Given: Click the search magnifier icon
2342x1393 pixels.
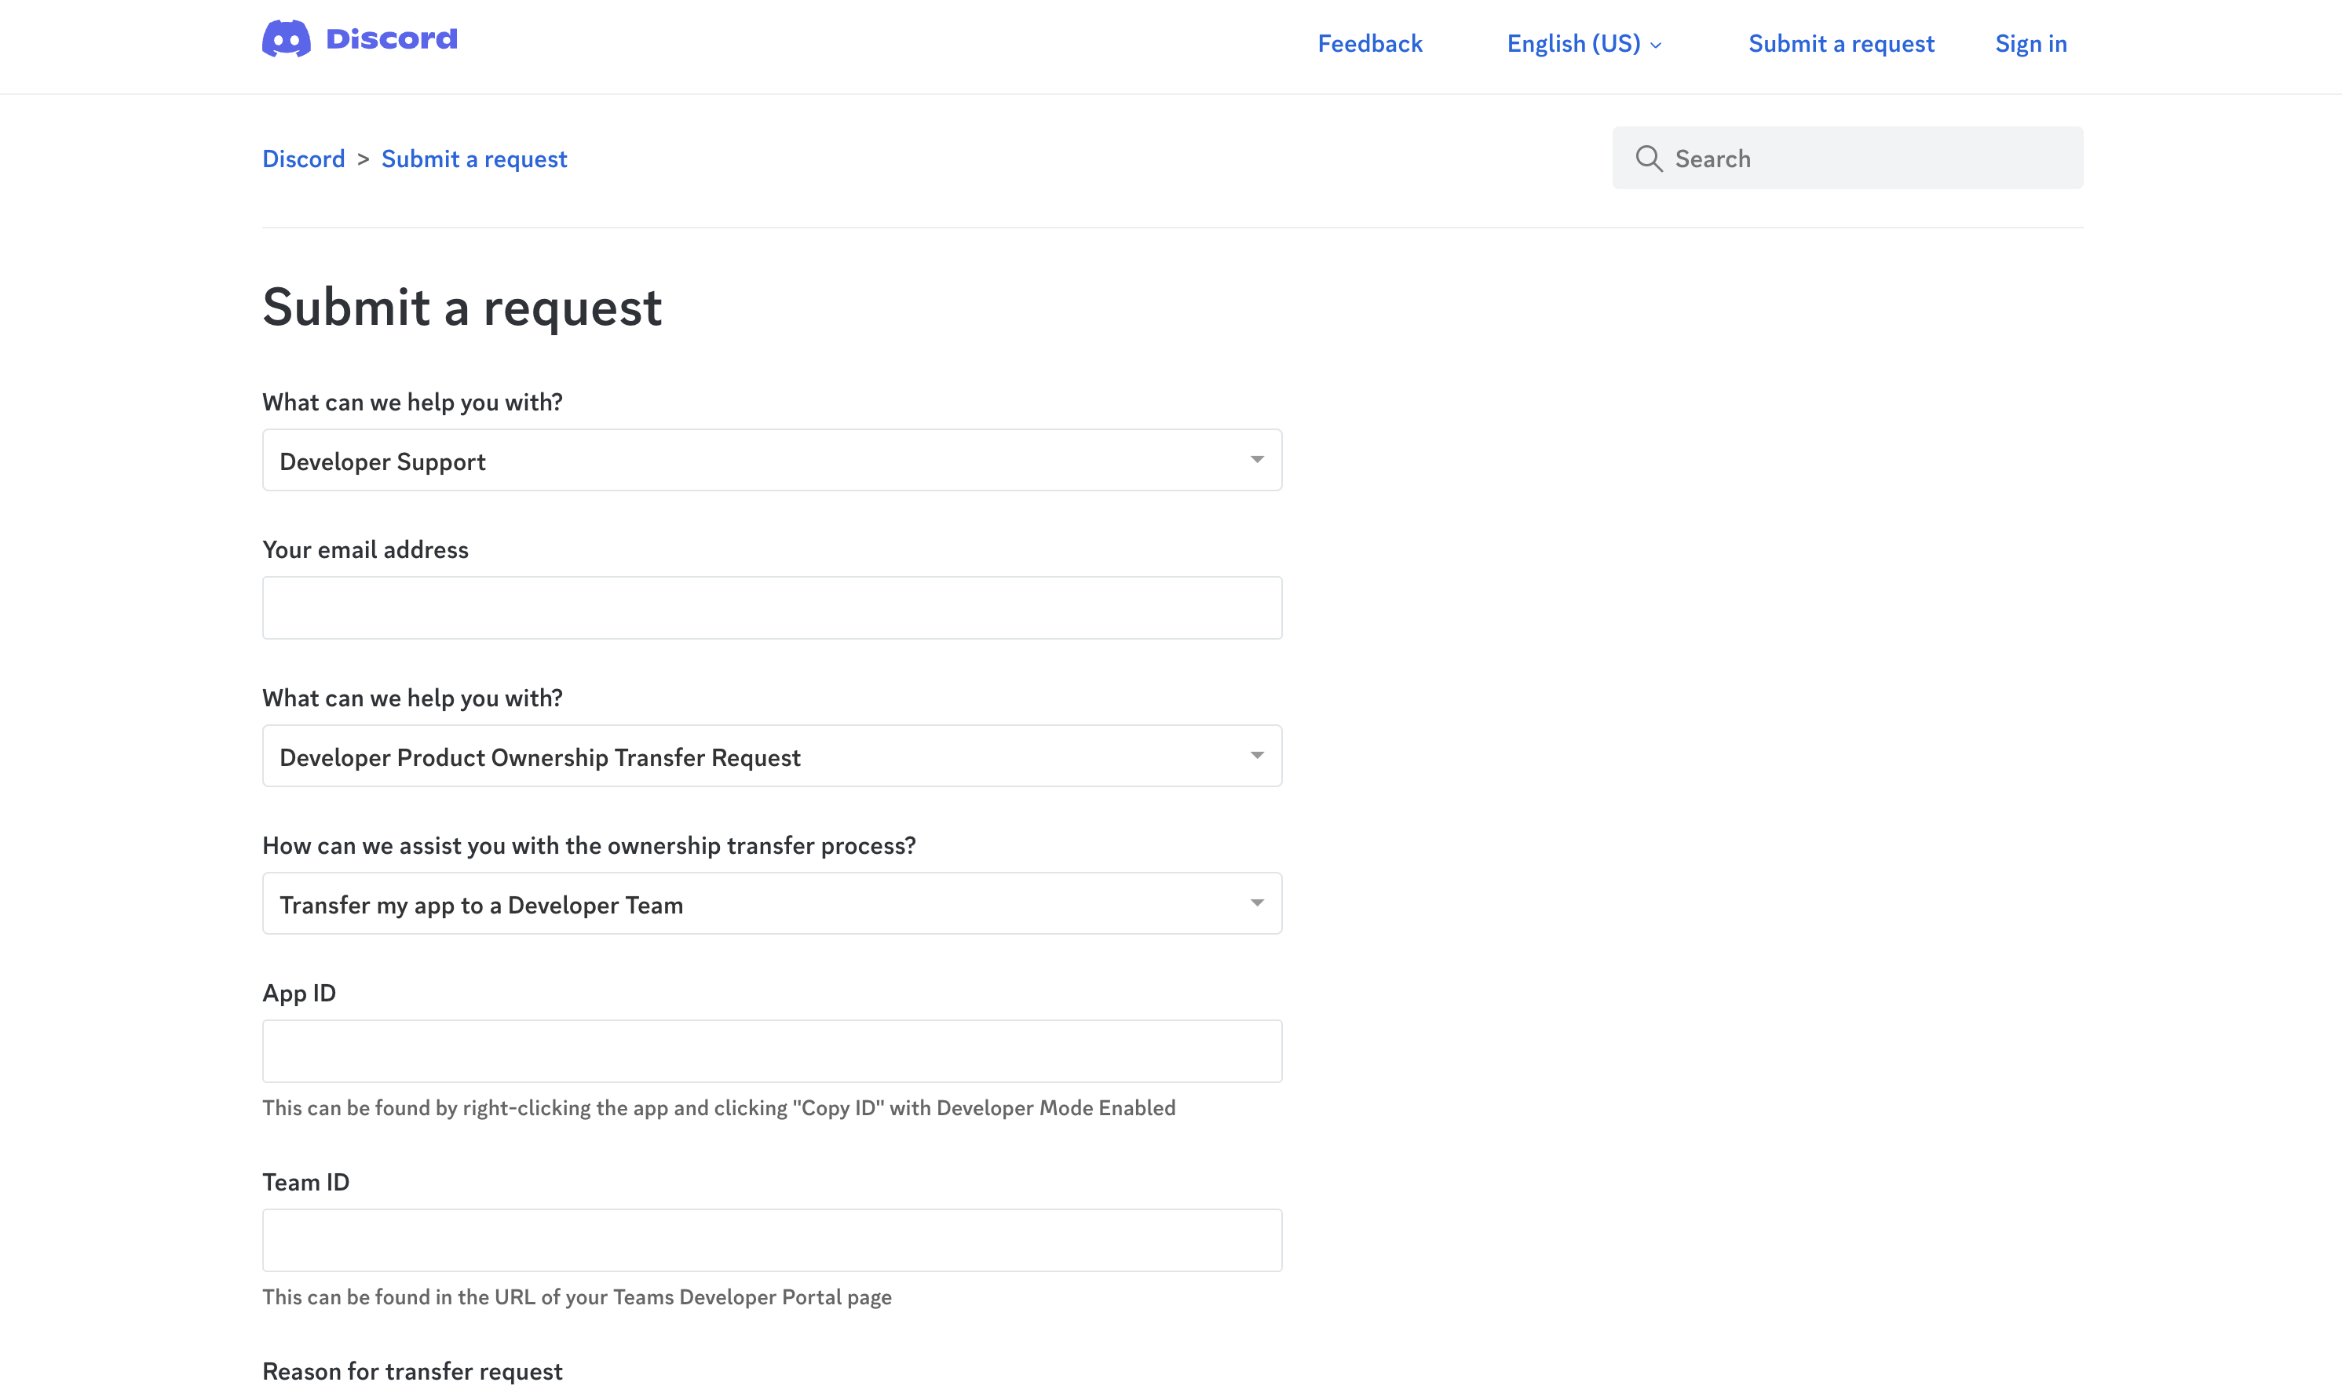Looking at the screenshot, I should click(x=1649, y=158).
